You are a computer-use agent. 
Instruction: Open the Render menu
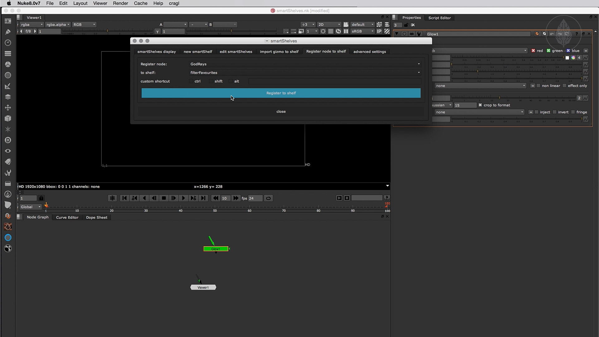[x=120, y=3]
